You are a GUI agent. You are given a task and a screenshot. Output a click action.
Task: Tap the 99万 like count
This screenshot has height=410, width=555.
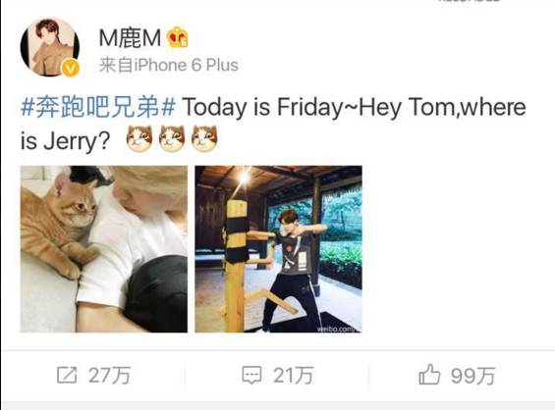point(473,376)
